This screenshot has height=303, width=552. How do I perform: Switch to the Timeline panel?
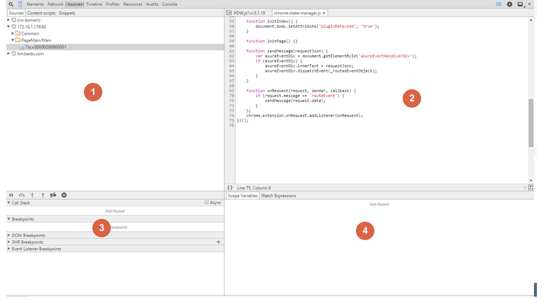click(94, 4)
